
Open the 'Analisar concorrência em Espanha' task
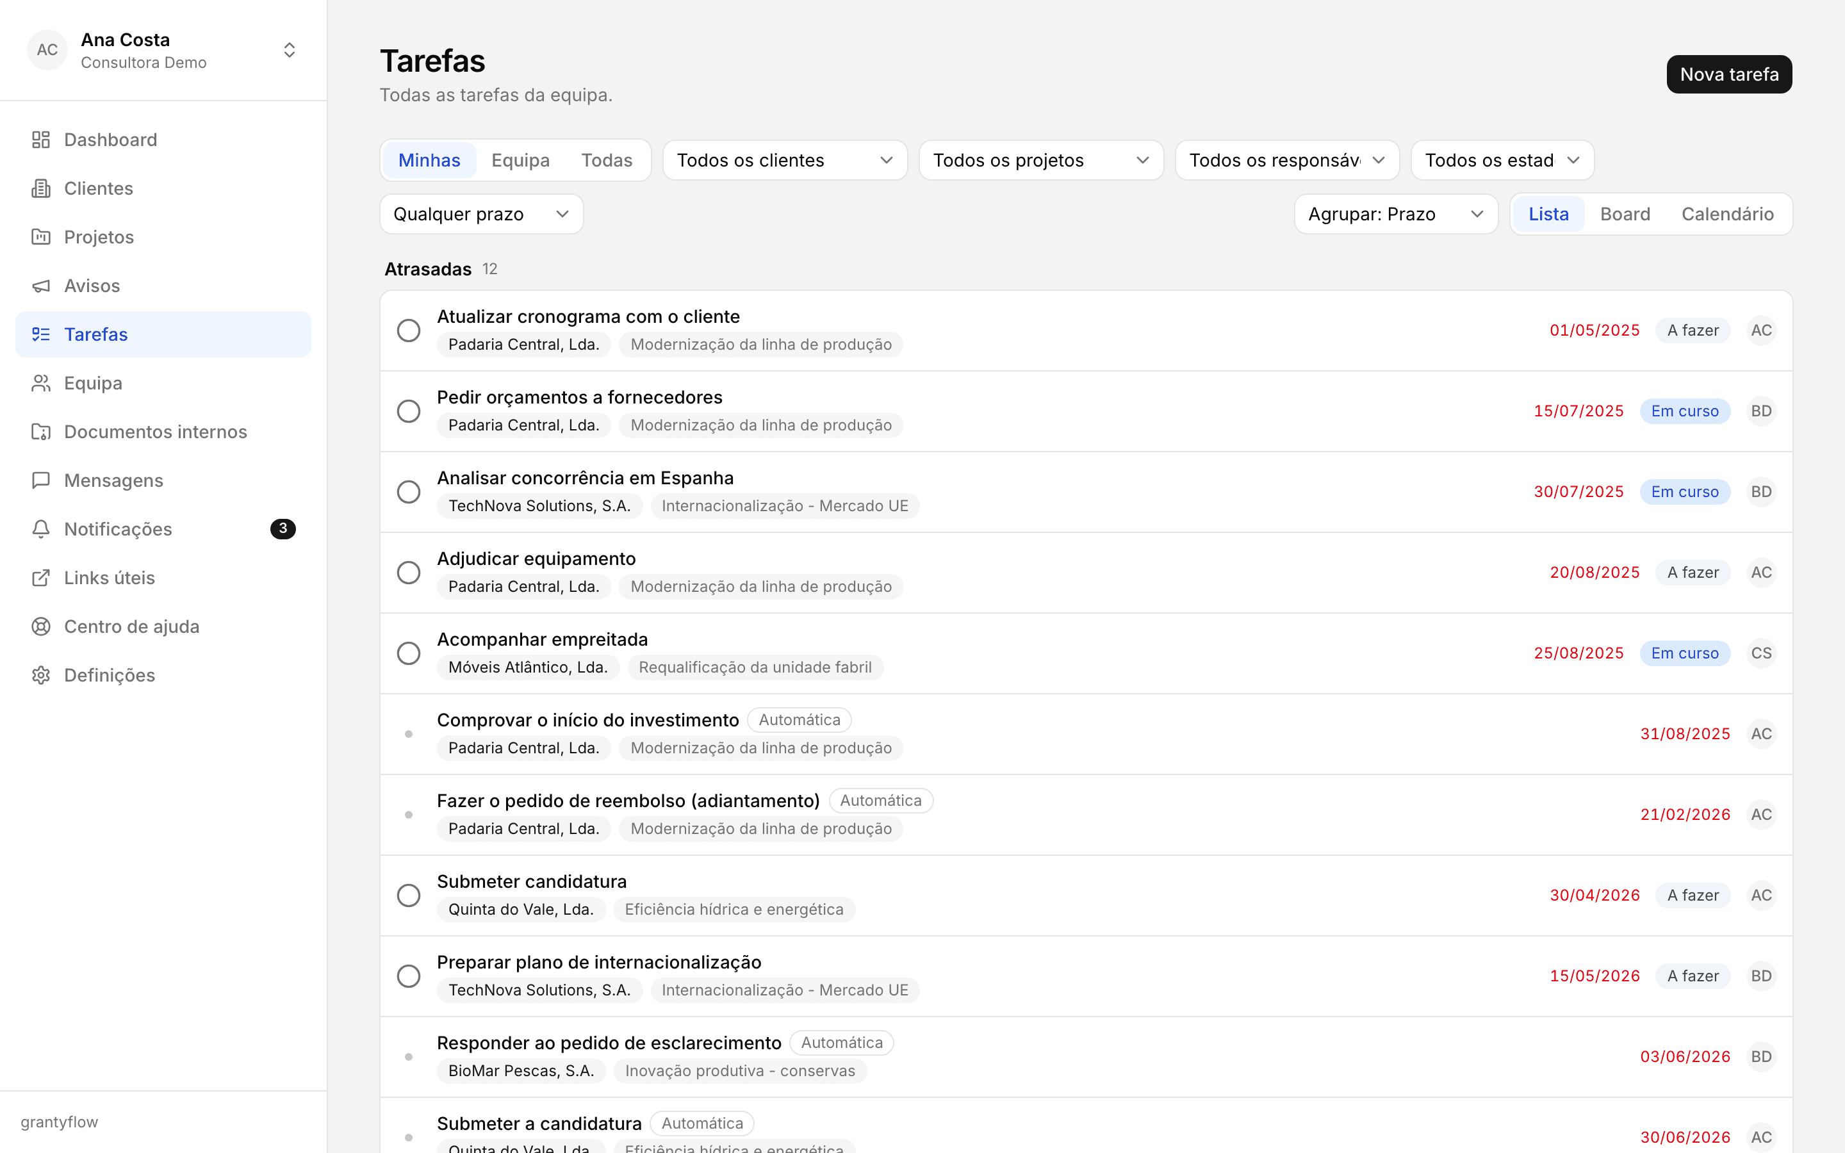click(585, 478)
